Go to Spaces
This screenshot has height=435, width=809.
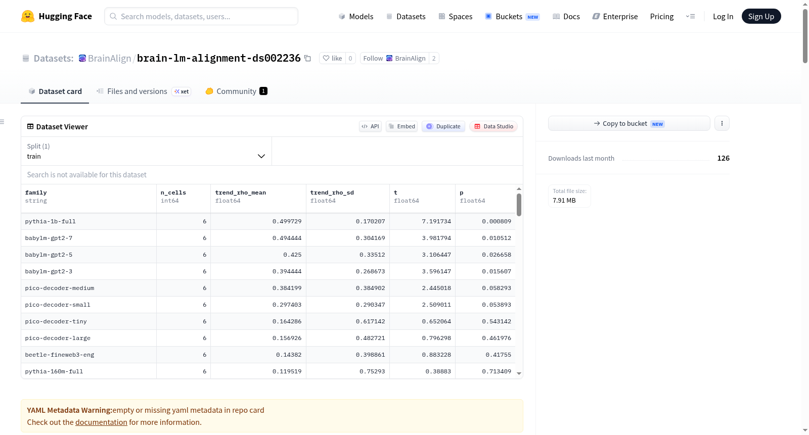[x=455, y=16]
